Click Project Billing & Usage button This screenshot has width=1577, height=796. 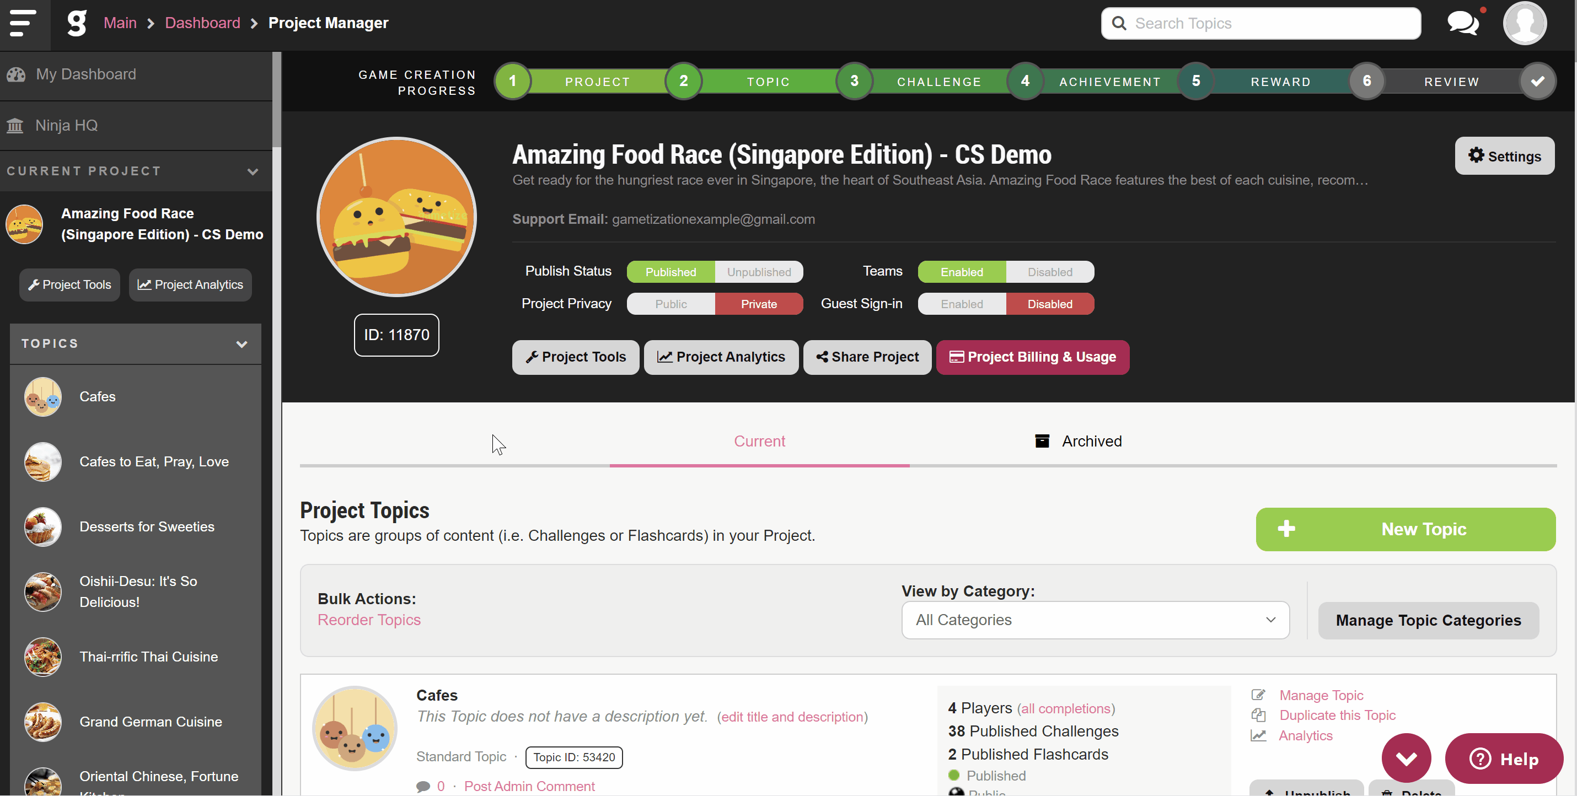coord(1032,357)
